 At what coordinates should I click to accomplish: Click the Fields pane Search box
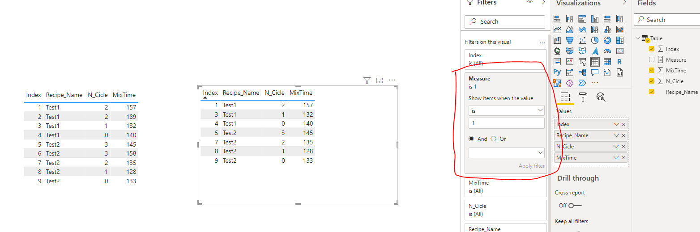click(667, 20)
